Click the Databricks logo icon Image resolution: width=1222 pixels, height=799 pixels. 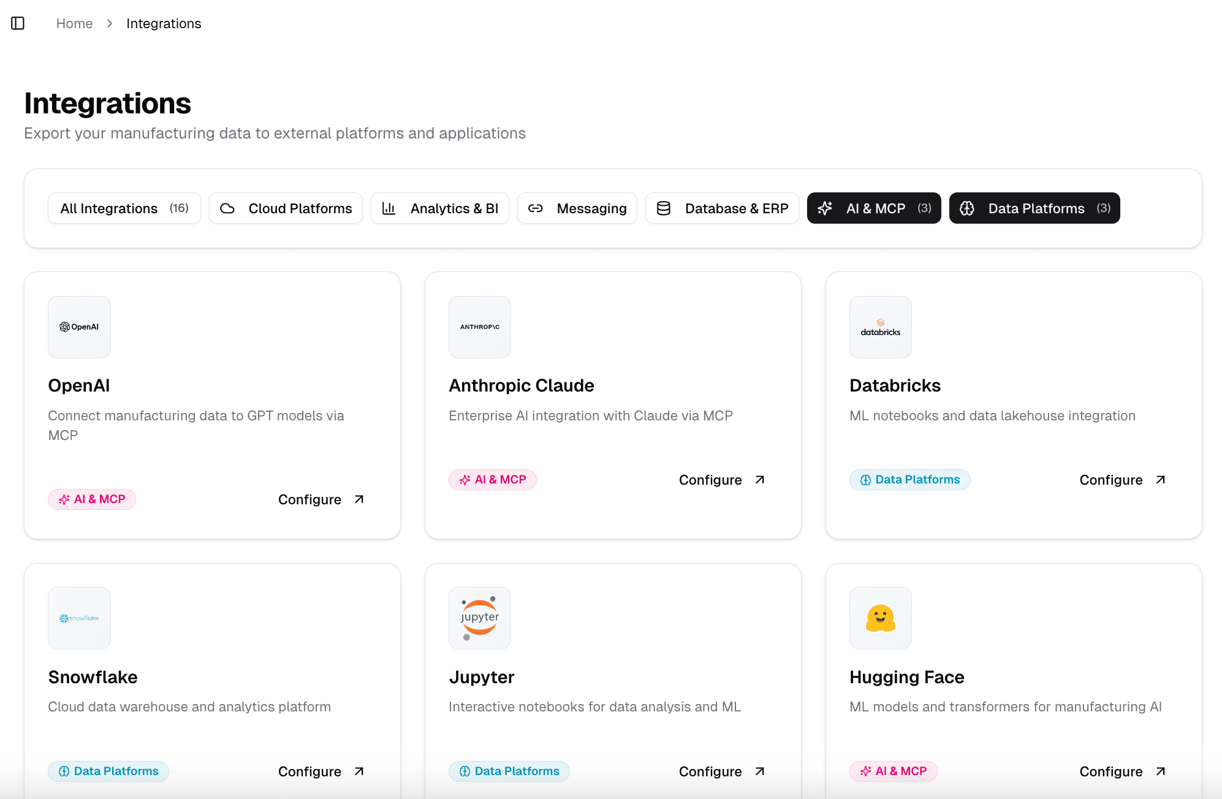point(880,327)
